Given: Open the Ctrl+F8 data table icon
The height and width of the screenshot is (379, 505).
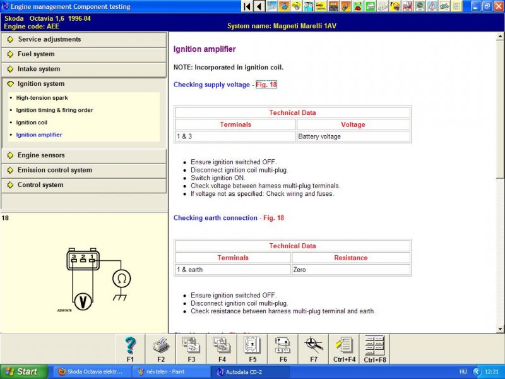Looking at the screenshot, I should (x=375, y=349).
